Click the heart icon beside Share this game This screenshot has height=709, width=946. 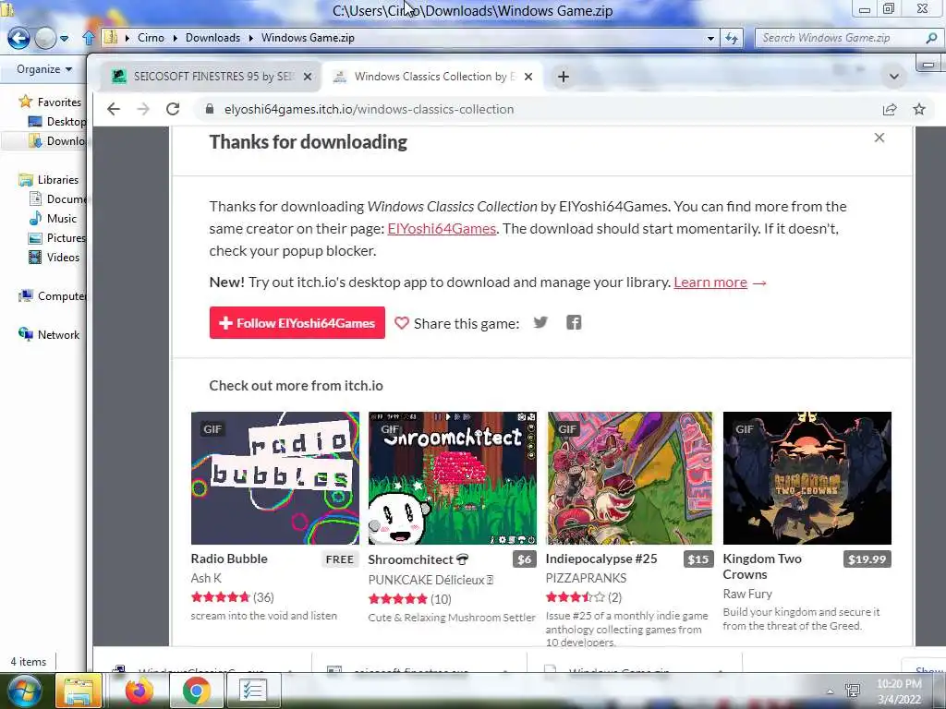click(x=402, y=323)
